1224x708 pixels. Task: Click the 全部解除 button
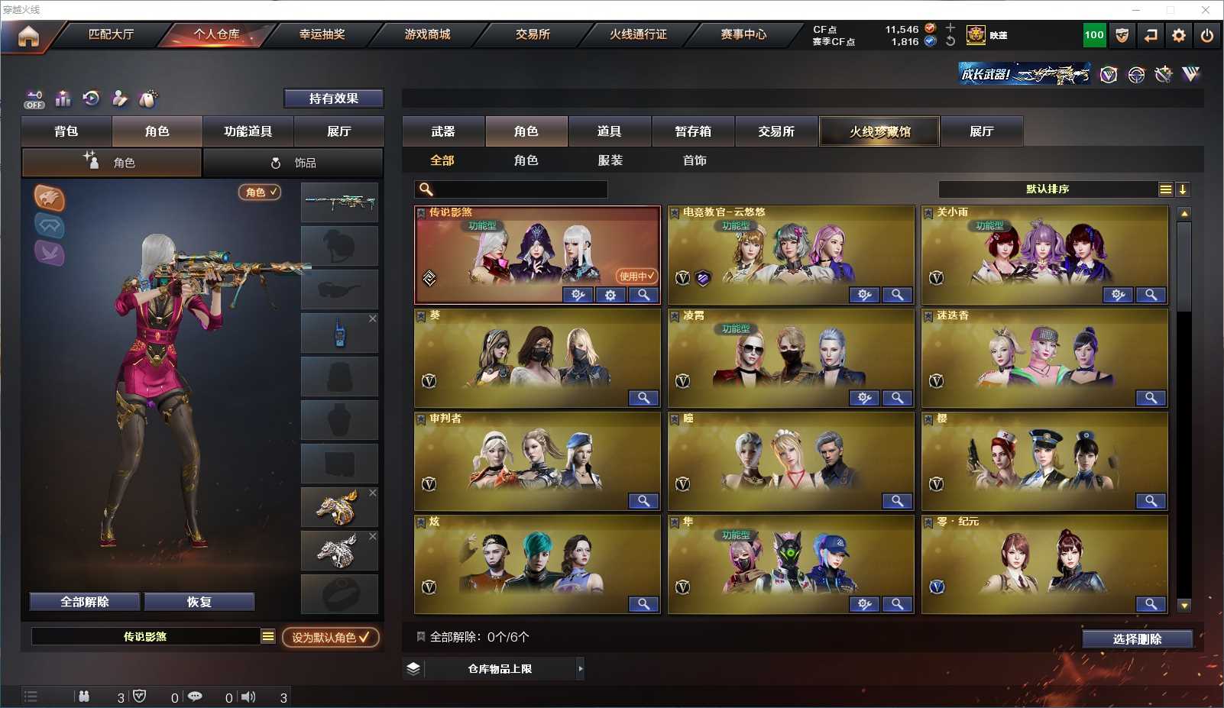(x=85, y=602)
